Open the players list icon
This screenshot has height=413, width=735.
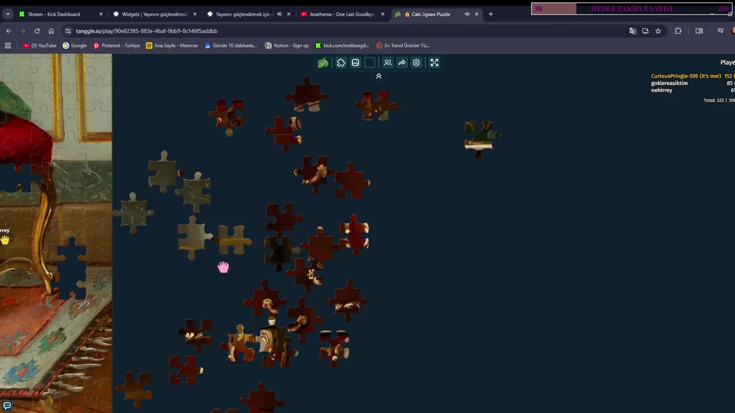click(388, 63)
